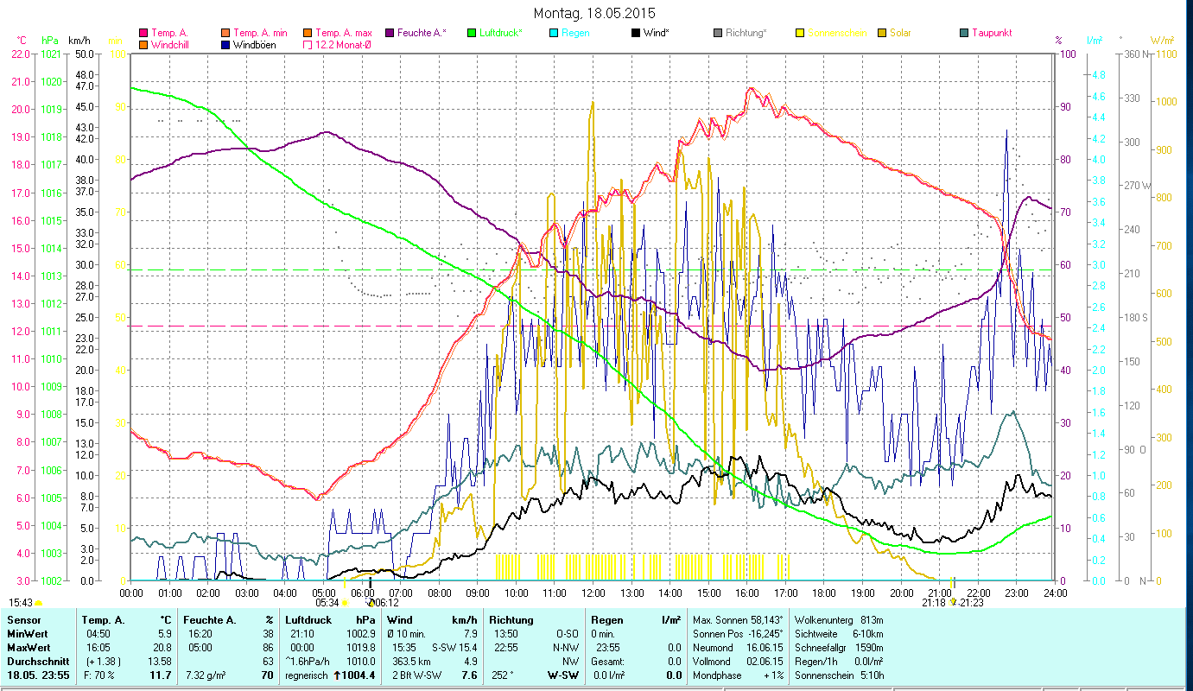Viewport: 1193px width, 691px height.
Task: Click the 12:00 time axis label
Action: point(593,593)
